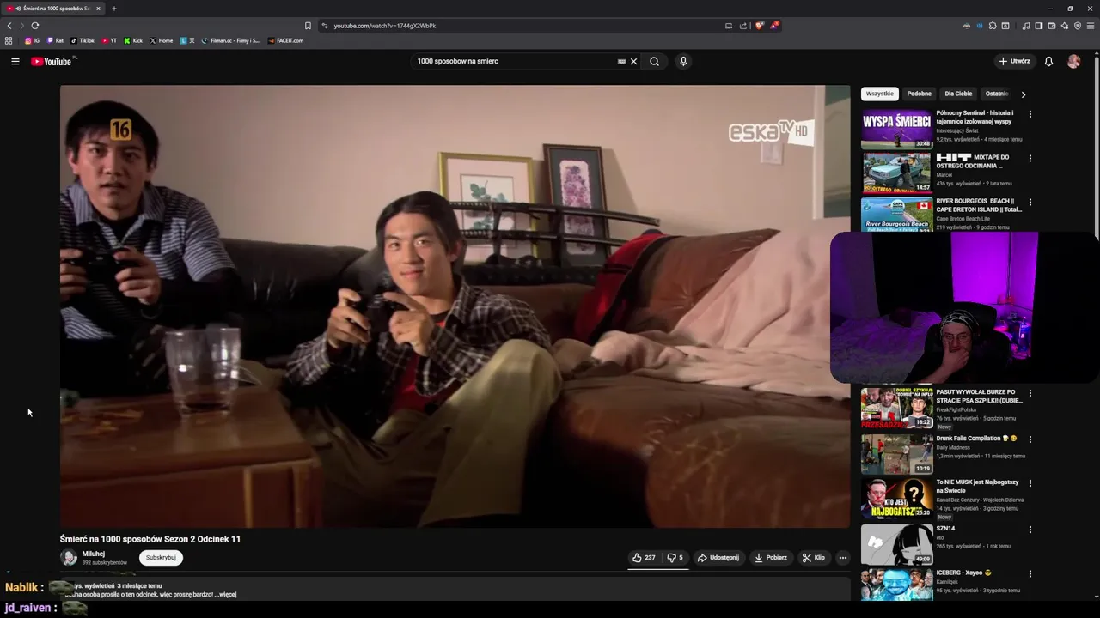1100x618 pixels.
Task: Open the share page icon in the address bar
Action: pos(743,26)
